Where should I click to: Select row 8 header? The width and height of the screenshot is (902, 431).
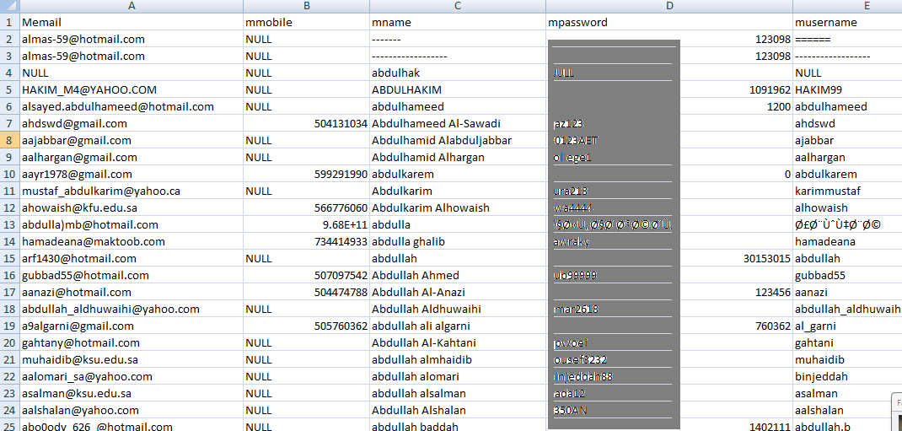[x=10, y=140]
